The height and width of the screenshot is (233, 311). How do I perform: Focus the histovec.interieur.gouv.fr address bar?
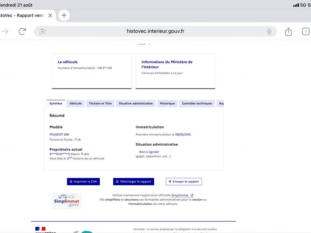[155, 31]
